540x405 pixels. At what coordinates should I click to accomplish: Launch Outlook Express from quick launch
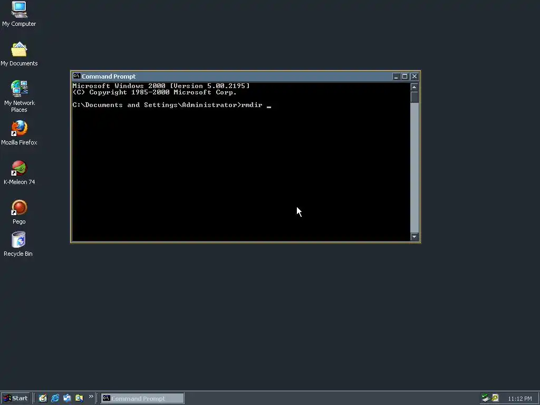(x=67, y=398)
